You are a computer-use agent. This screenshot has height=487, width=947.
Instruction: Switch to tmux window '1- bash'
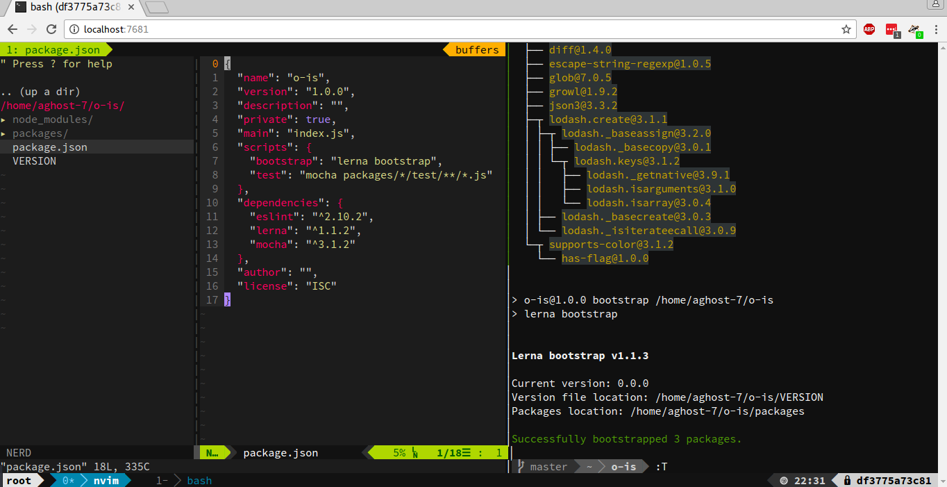point(184,481)
